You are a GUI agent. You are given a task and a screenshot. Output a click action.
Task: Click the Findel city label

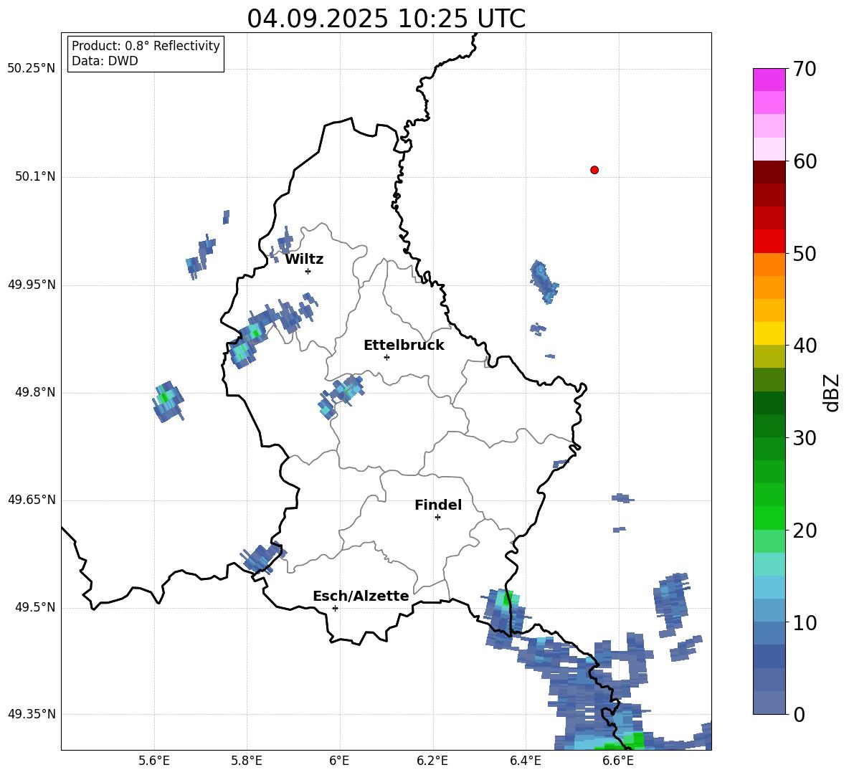tap(438, 505)
